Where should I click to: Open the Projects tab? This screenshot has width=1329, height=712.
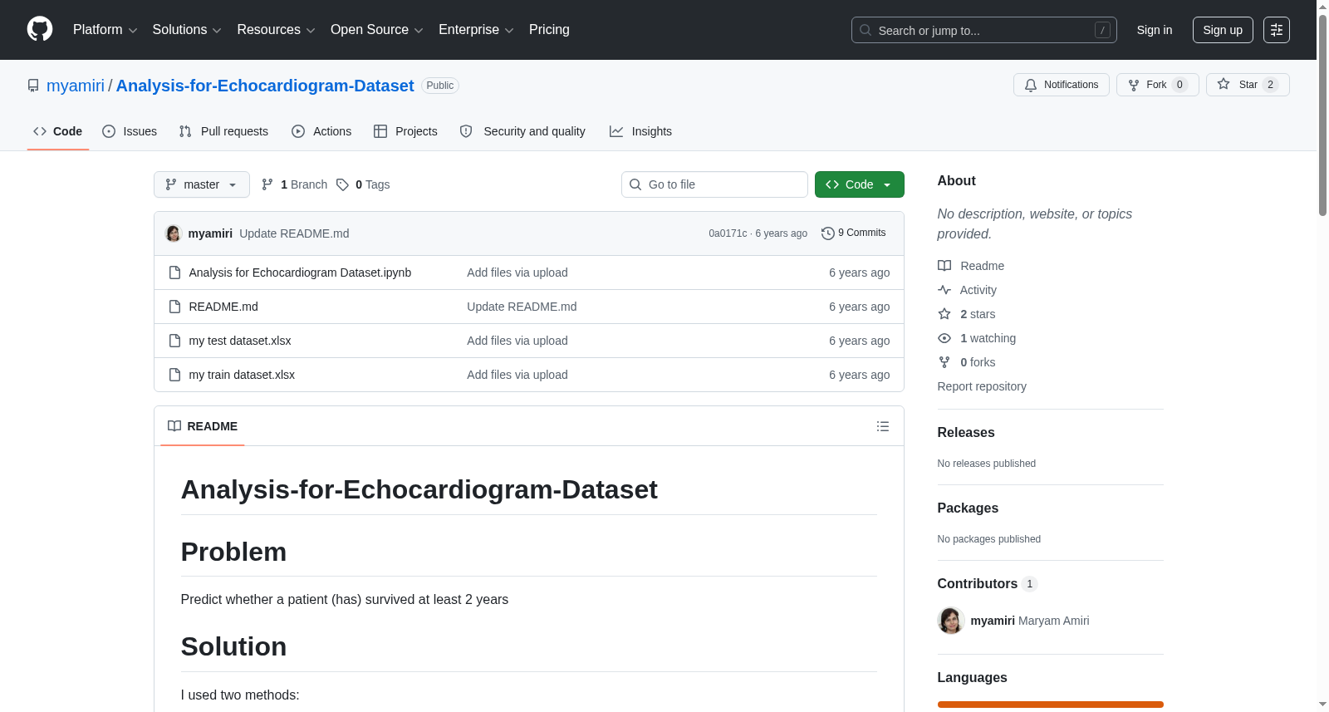[x=405, y=131]
